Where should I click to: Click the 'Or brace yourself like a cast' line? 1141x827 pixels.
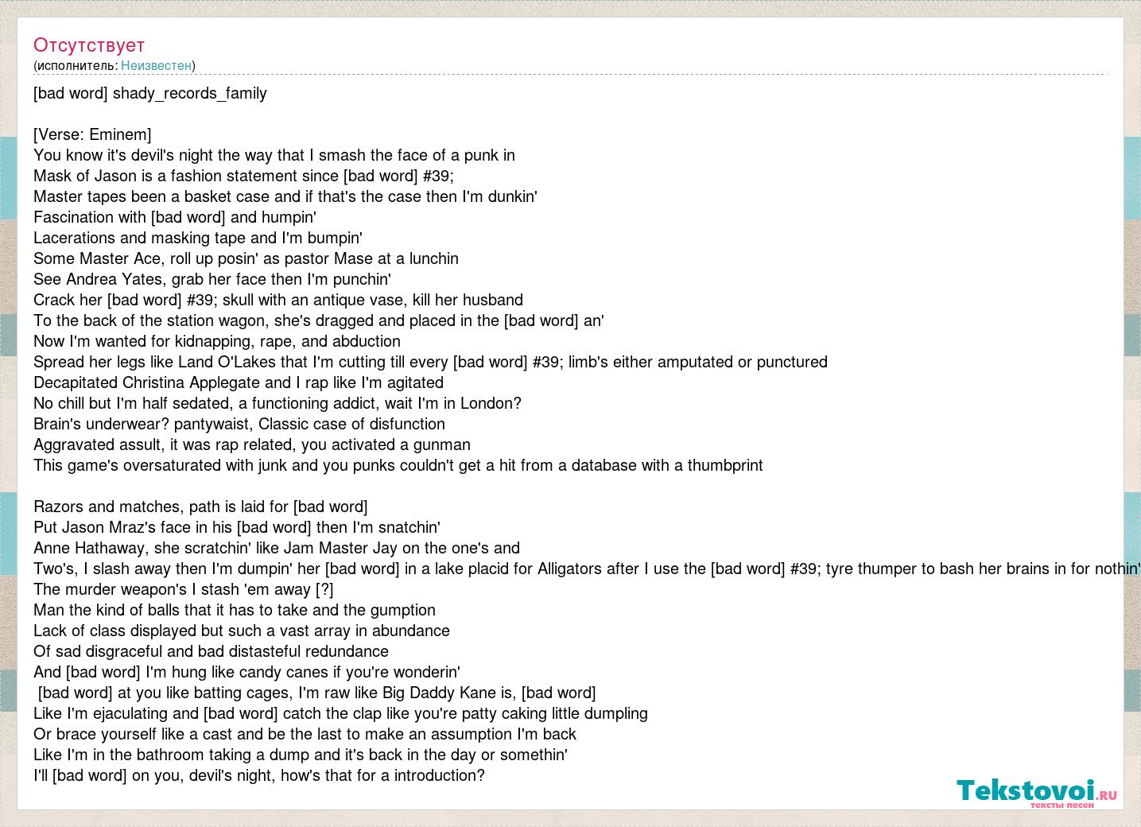[305, 734]
